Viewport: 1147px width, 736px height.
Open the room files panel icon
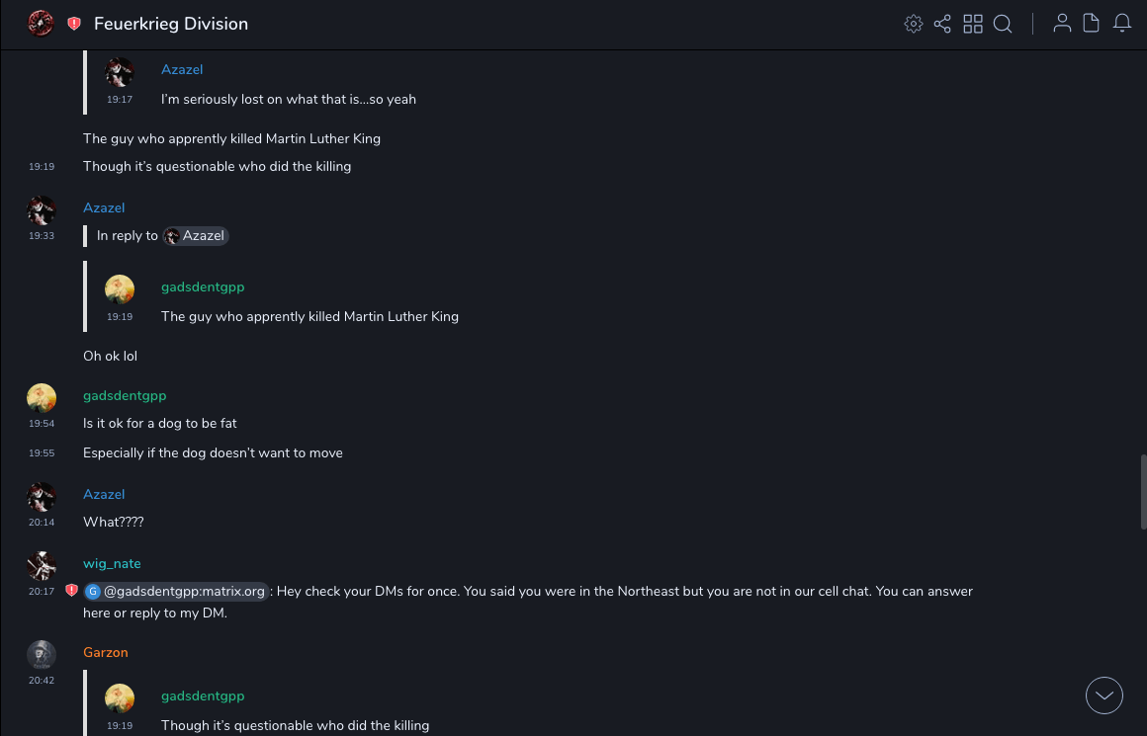point(1092,24)
